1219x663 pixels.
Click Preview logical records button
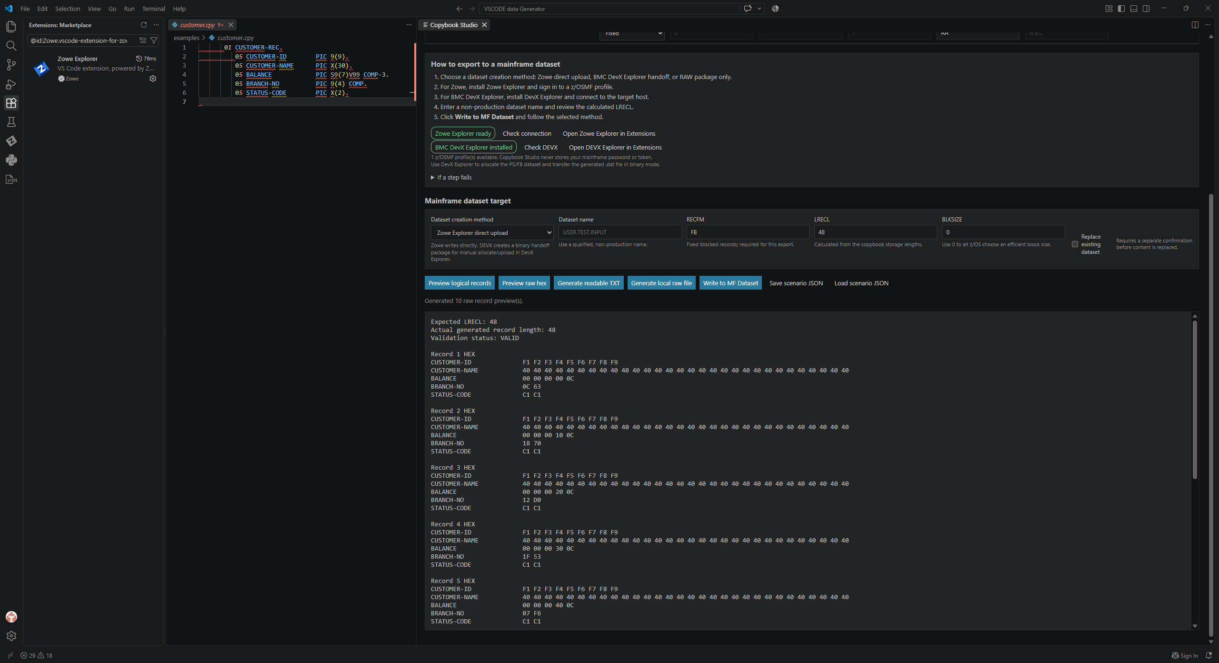460,283
